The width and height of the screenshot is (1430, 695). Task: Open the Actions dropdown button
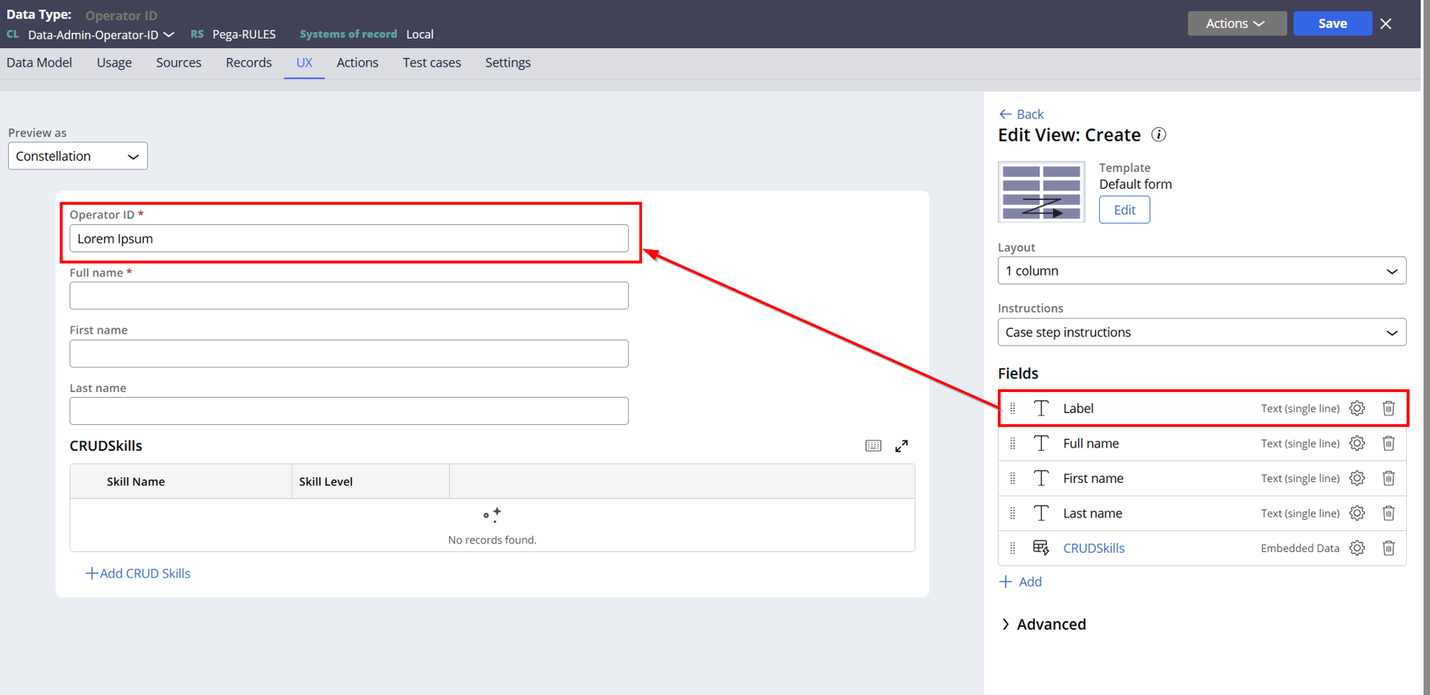1236,23
